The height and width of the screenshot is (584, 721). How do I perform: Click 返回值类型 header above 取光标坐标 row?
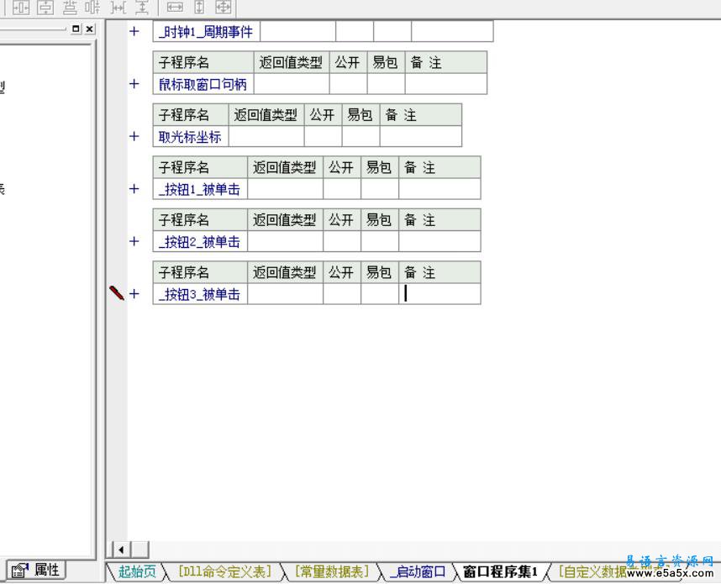point(266,115)
